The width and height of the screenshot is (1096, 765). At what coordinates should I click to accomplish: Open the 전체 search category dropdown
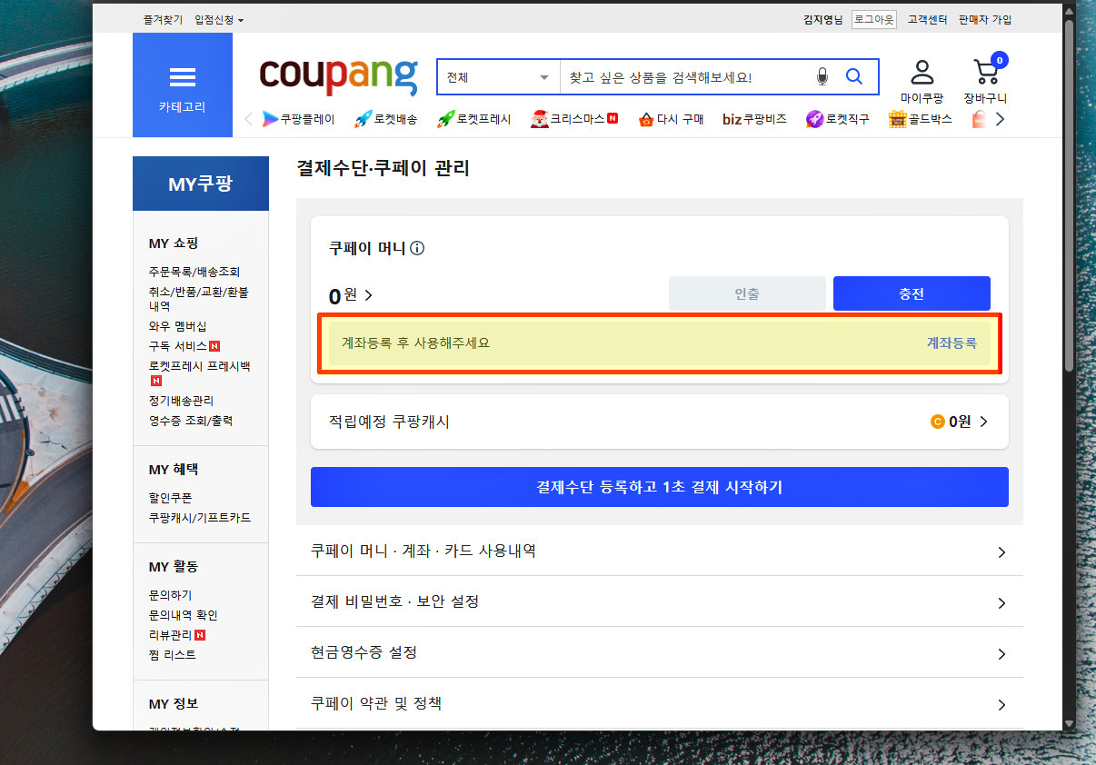pos(498,77)
